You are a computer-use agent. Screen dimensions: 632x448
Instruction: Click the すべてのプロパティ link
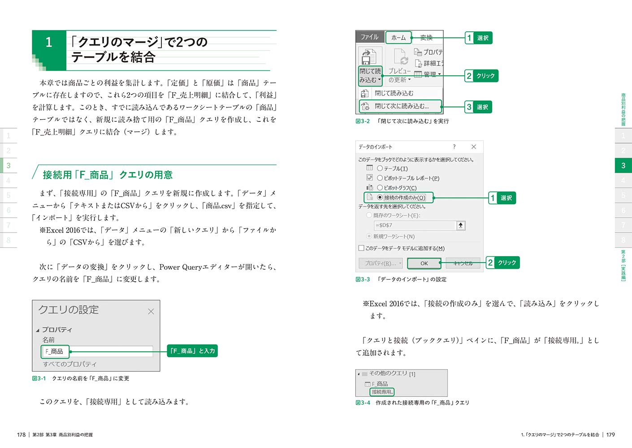point(69,364)
